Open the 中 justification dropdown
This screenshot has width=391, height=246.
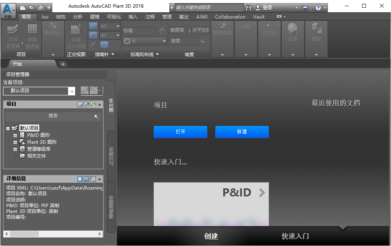pos(144,41)
